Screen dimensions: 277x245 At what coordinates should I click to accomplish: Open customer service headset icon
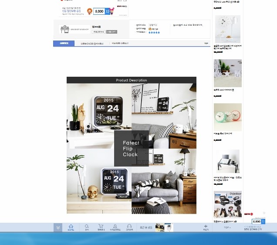coord(129,228)
